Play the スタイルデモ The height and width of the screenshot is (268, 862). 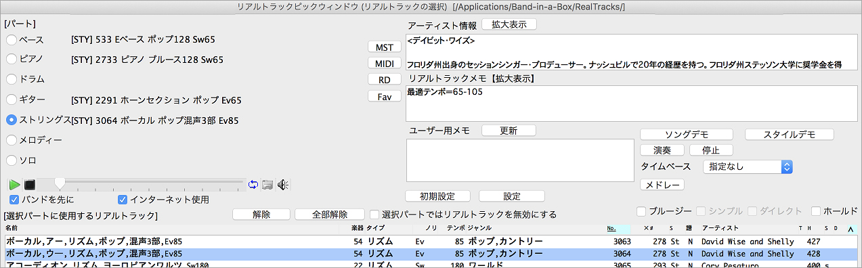pos(789,134)
